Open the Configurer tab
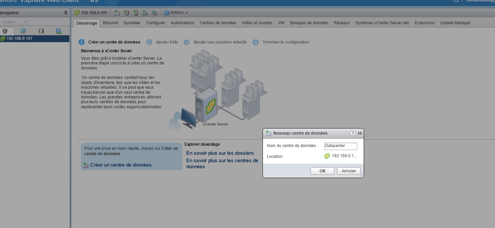The height and width of the screenshot is (228, 495). 156,23
